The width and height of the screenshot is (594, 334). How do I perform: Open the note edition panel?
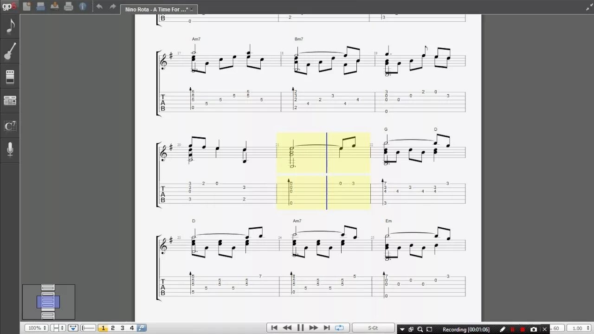coord(10,26)
